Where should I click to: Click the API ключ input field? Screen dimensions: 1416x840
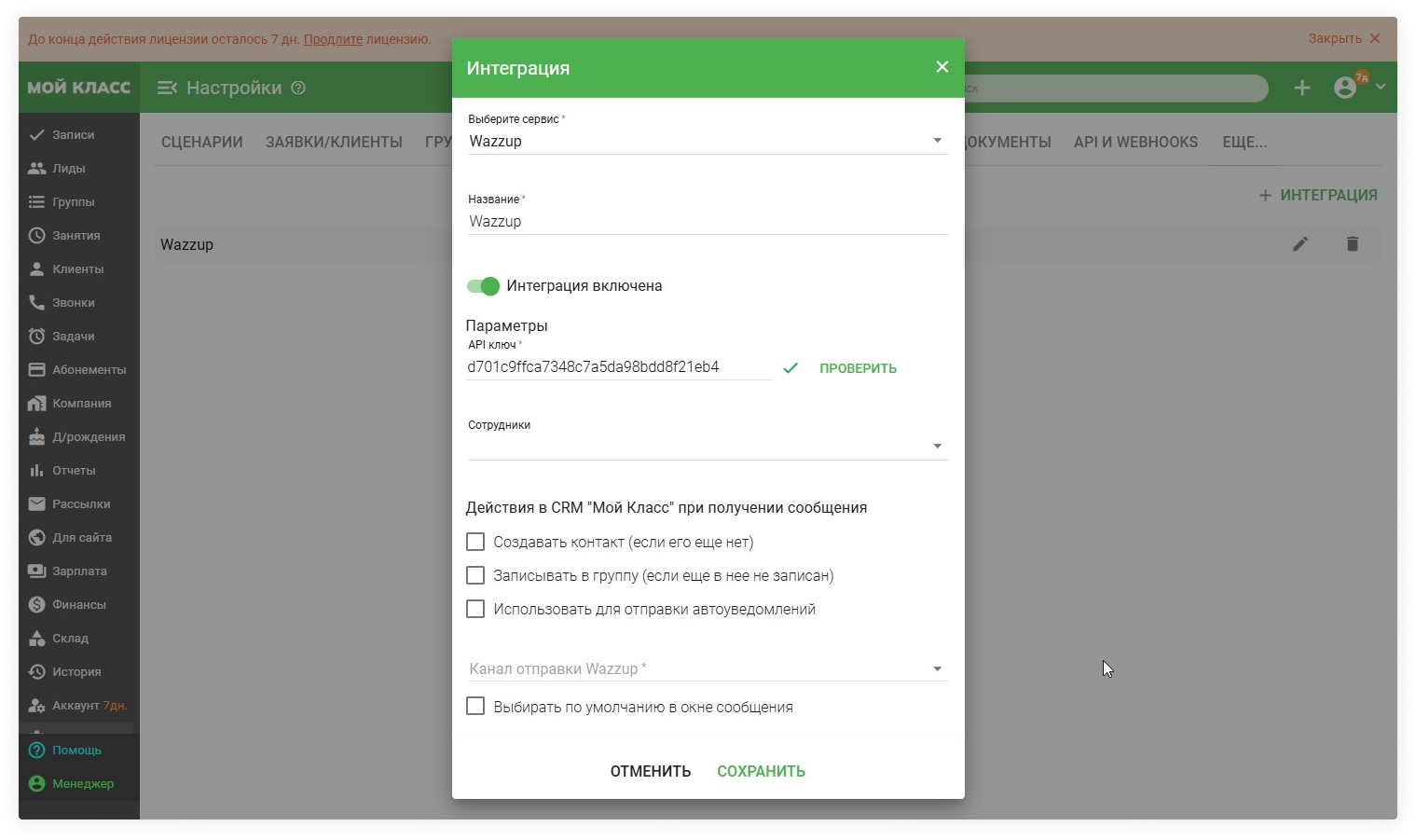point(617,367)
